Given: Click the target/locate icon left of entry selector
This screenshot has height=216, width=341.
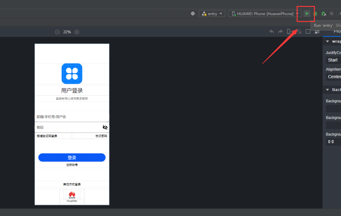Looking at the screenshot, I should point(192,14).
